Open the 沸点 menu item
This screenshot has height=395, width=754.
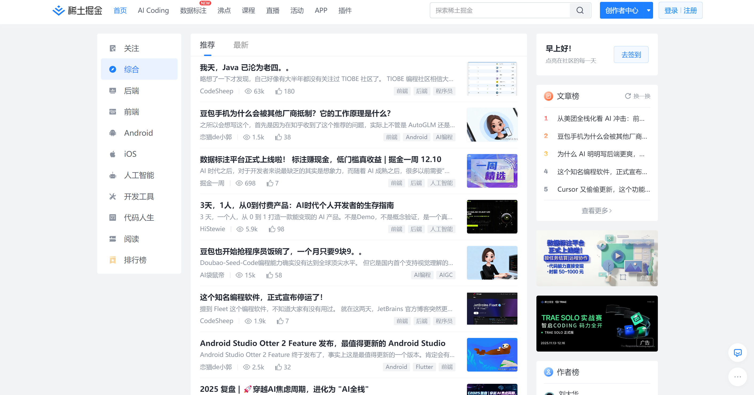(224, 10)
